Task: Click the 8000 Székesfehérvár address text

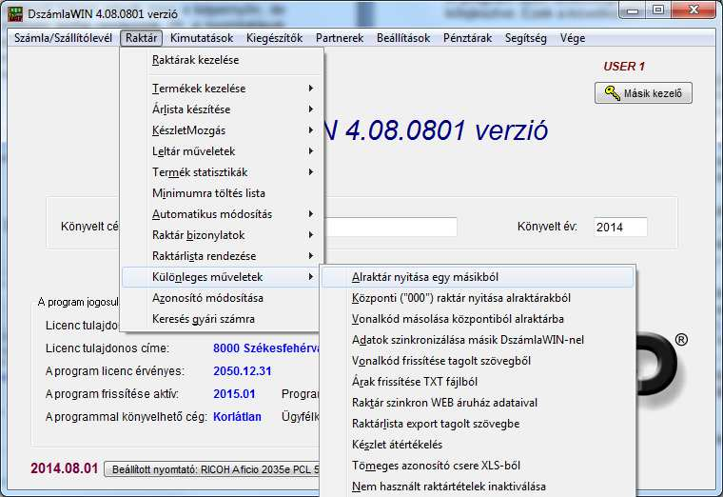Action: [266, 348]
